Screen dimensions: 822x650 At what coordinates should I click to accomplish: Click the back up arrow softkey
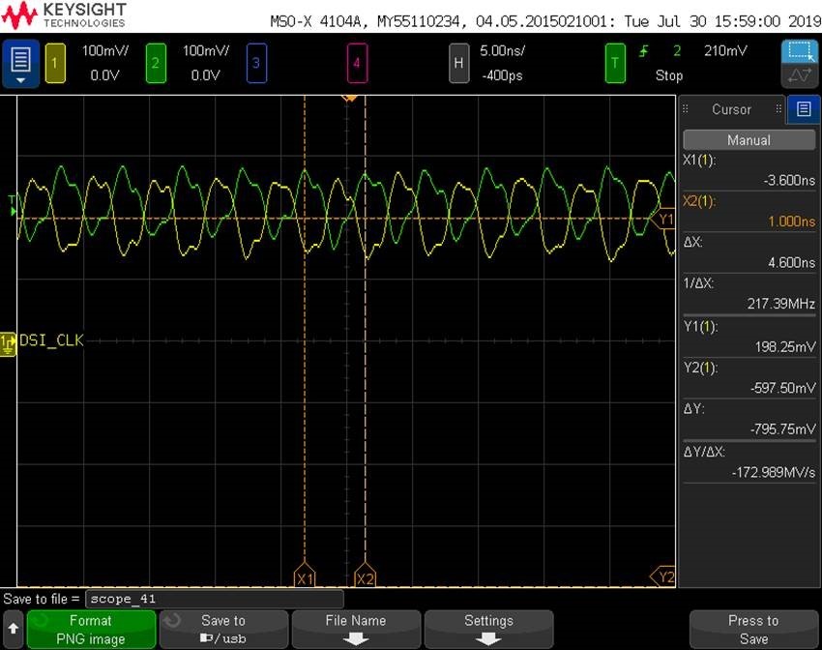14,629
